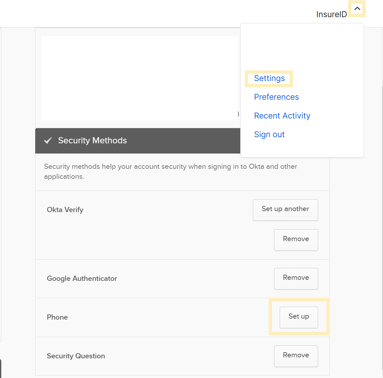
Task: Select Preferences in the account menu
Action: click(276, 97)
